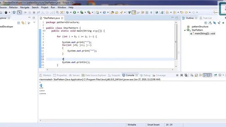This screenshot has width=226, height=127.
Task: Open Package Explorer view menu triangle
Action: pos(34,23)
